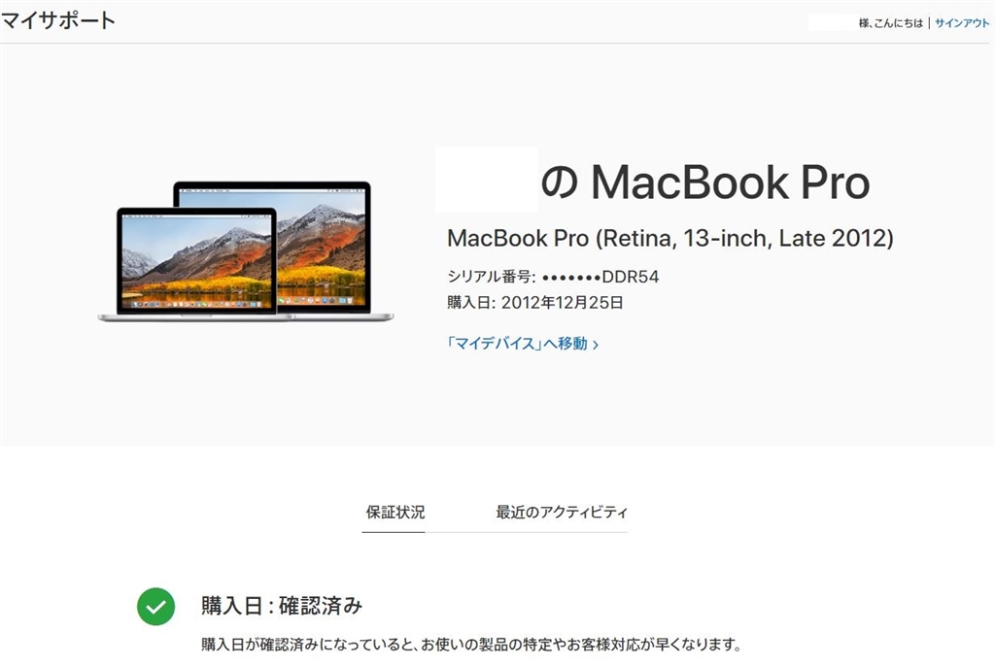The height and width of the screenshot is (665, 995).
Task: Click the green checkmark purchase date icon
Action: click(156, 607)
